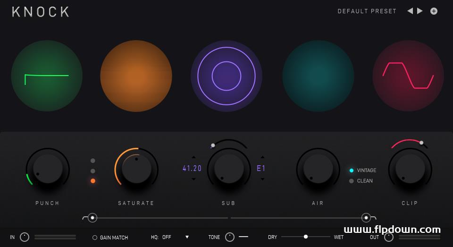Click the SATURATE label
The image size is (453, 247).
point(136,203)
